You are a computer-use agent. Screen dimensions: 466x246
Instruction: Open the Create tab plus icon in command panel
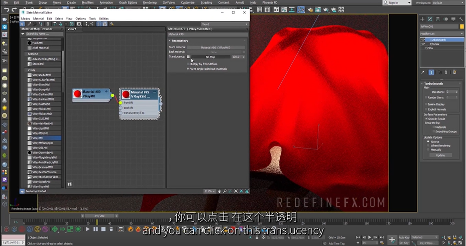click(422, 19)
